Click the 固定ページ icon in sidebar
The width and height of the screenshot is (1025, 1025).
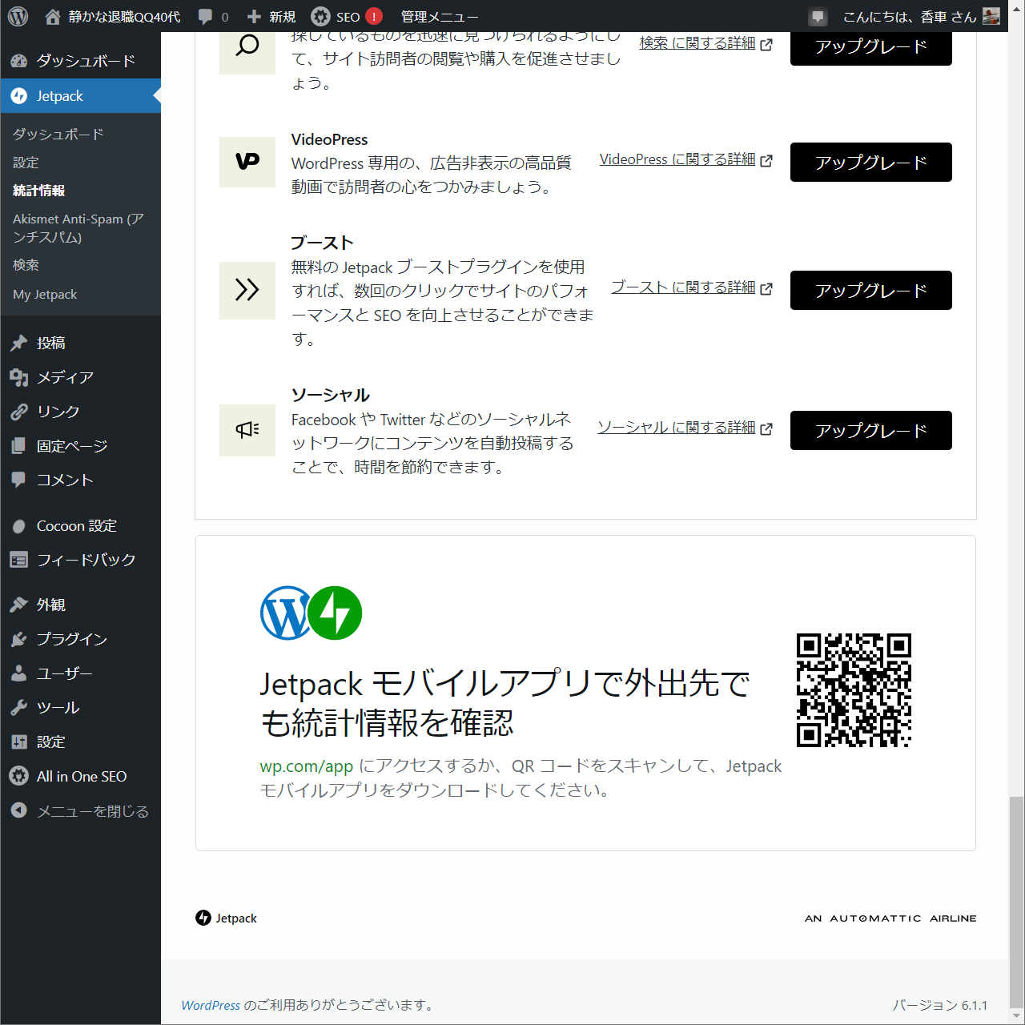point(19,445)
